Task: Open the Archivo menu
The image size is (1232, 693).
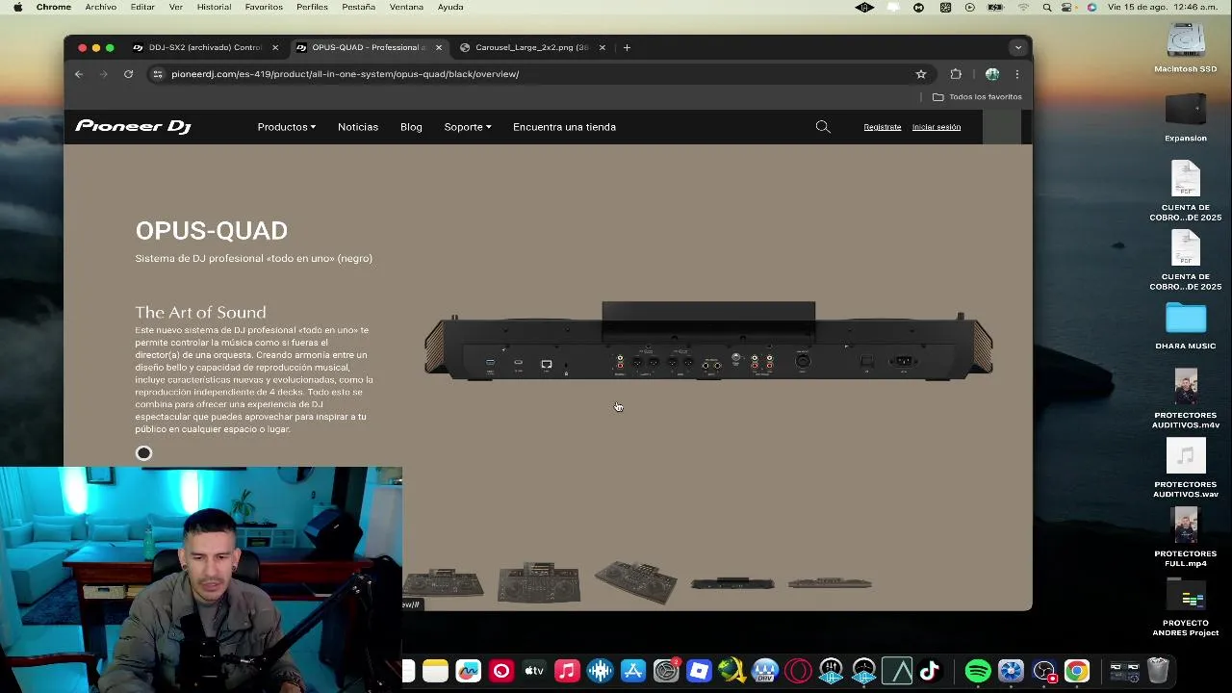Action: coord(100,7)
